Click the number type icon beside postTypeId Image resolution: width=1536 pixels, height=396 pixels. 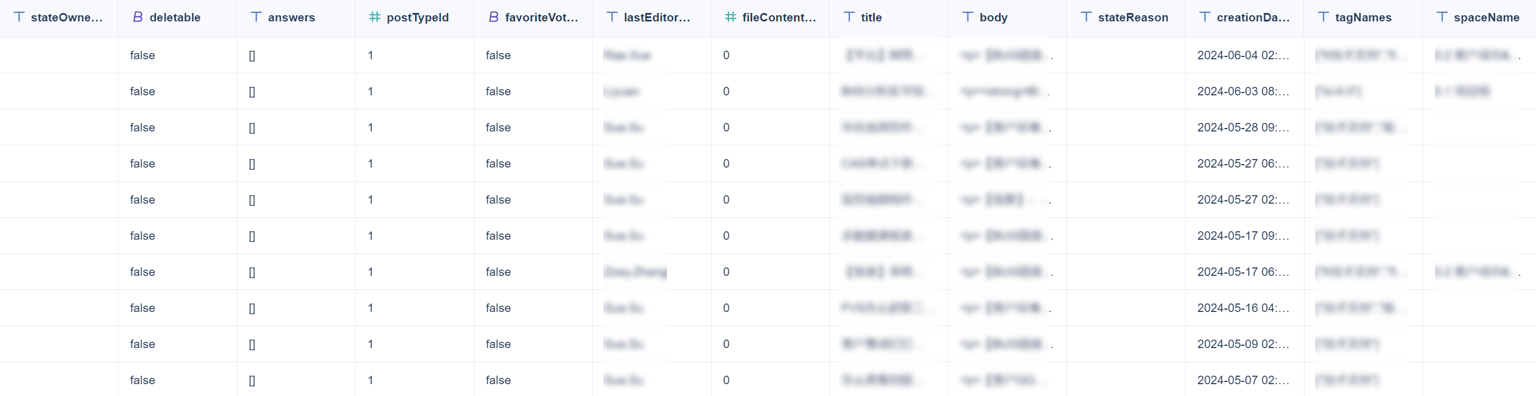coord(374,17)
